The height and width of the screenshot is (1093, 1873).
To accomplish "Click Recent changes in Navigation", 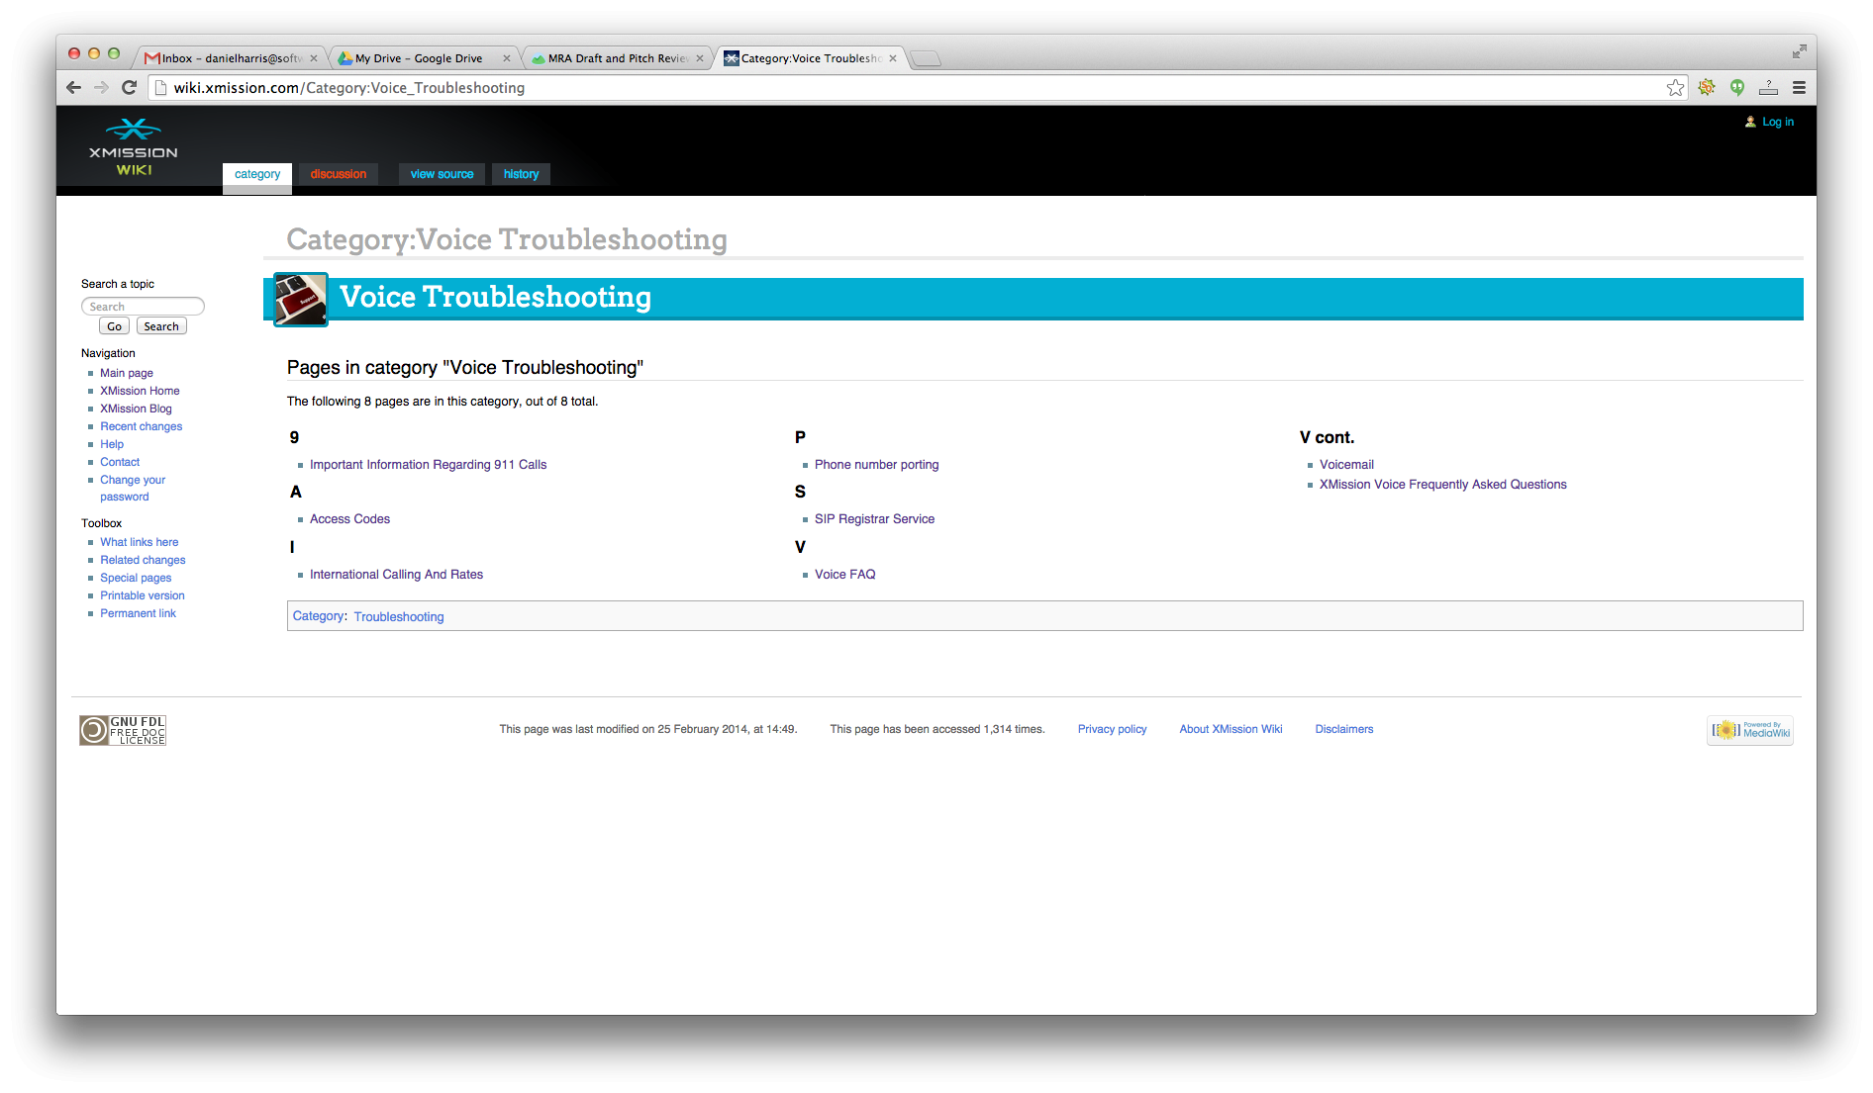I will tap(141, 426).
